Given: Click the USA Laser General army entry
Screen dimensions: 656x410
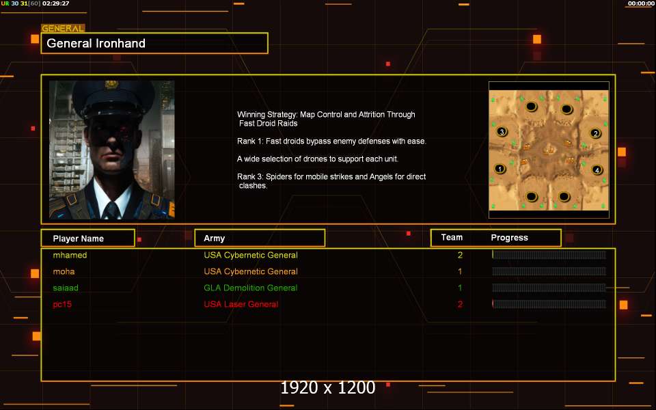Looking at the screenshot, I should [241, 304].
